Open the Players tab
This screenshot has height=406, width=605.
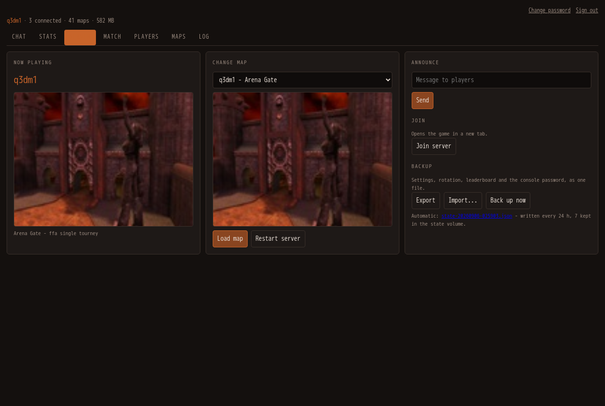(x=147, y=37)
